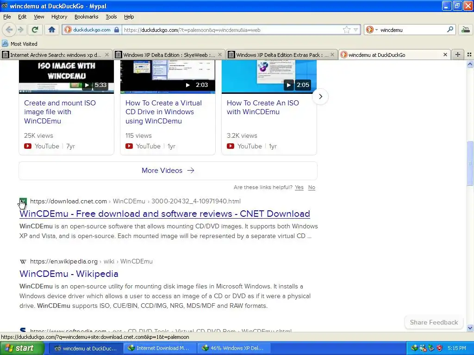The image size is (474, 355).
Task: Open Create and mount ISO image file video
Action: tap(60, 112)
